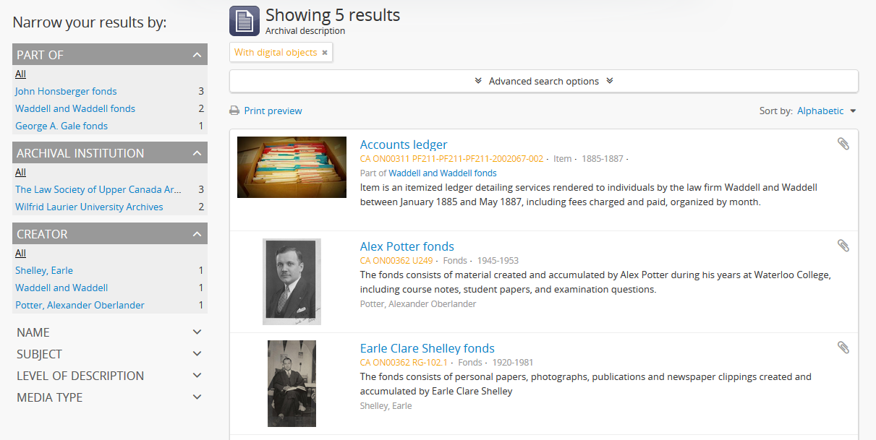The height and width of the screenshot is (440, 876).
Task: Click the paperclip icon for Earle Clare Shelley fonds
Action: click(x=843, y=348)
